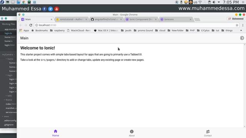
Task: Open the raspberry bookmarks folder
Action: [x=57, y=30]
